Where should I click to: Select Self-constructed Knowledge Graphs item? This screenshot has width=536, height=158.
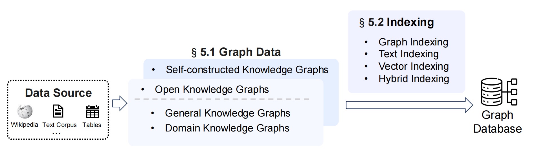pyautogui.click(x=247, y=70)
